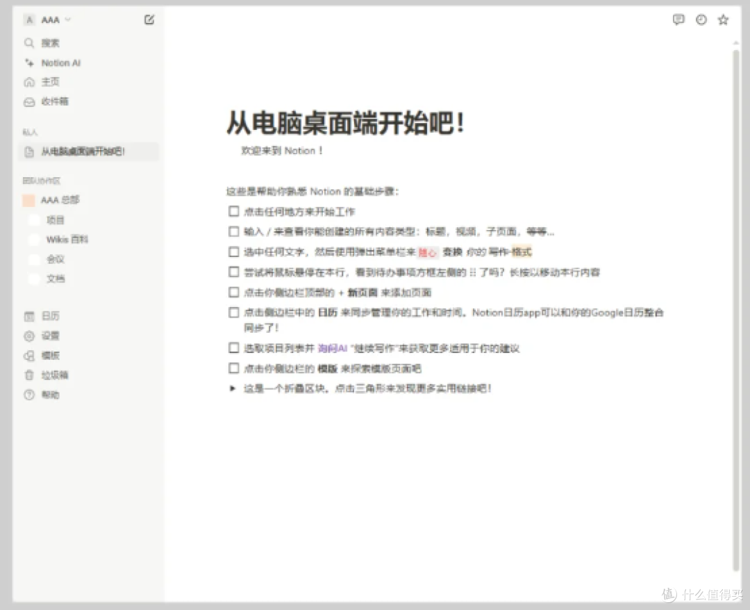Click the page document icon in sidebar

click(x=29, y=151)
